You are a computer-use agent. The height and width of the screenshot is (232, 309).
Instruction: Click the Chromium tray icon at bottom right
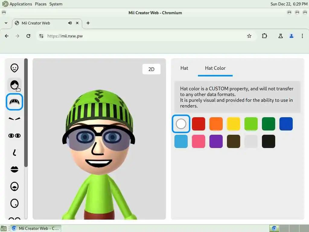tap(274, 228)
